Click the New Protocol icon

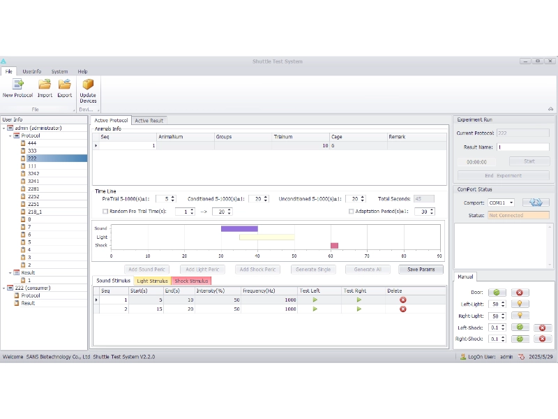[x=17, y=84]
